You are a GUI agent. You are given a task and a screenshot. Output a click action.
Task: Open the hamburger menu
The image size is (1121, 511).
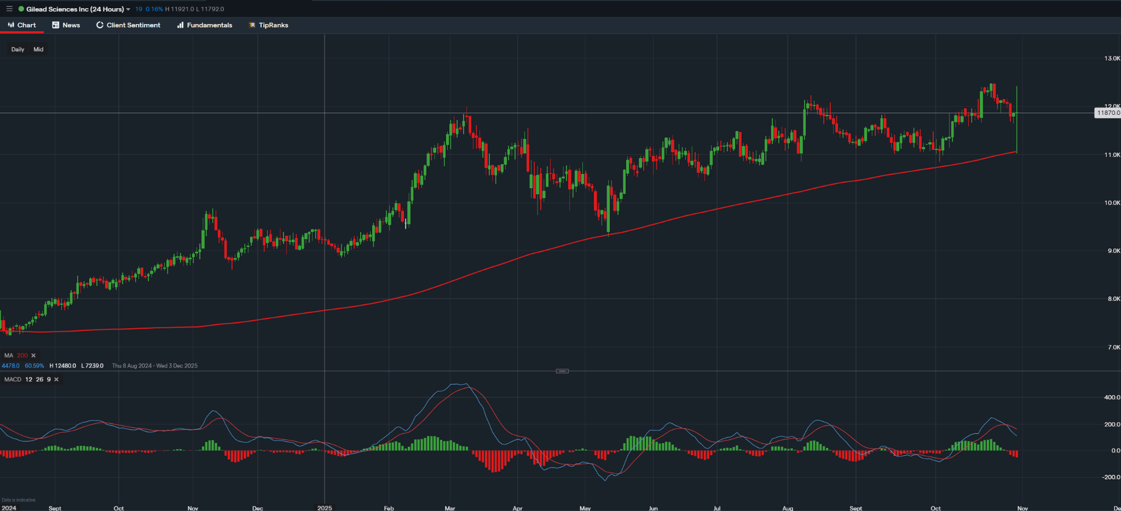pos(9,9)
